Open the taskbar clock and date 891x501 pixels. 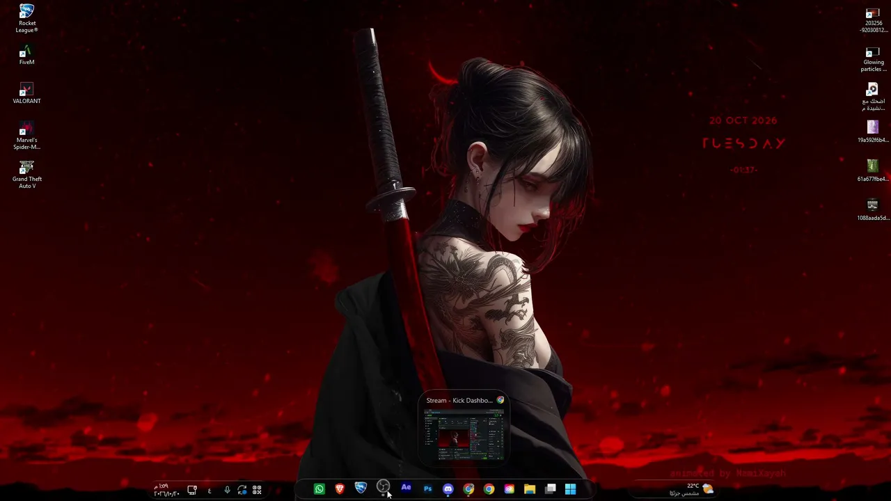[x=166, y=490]
